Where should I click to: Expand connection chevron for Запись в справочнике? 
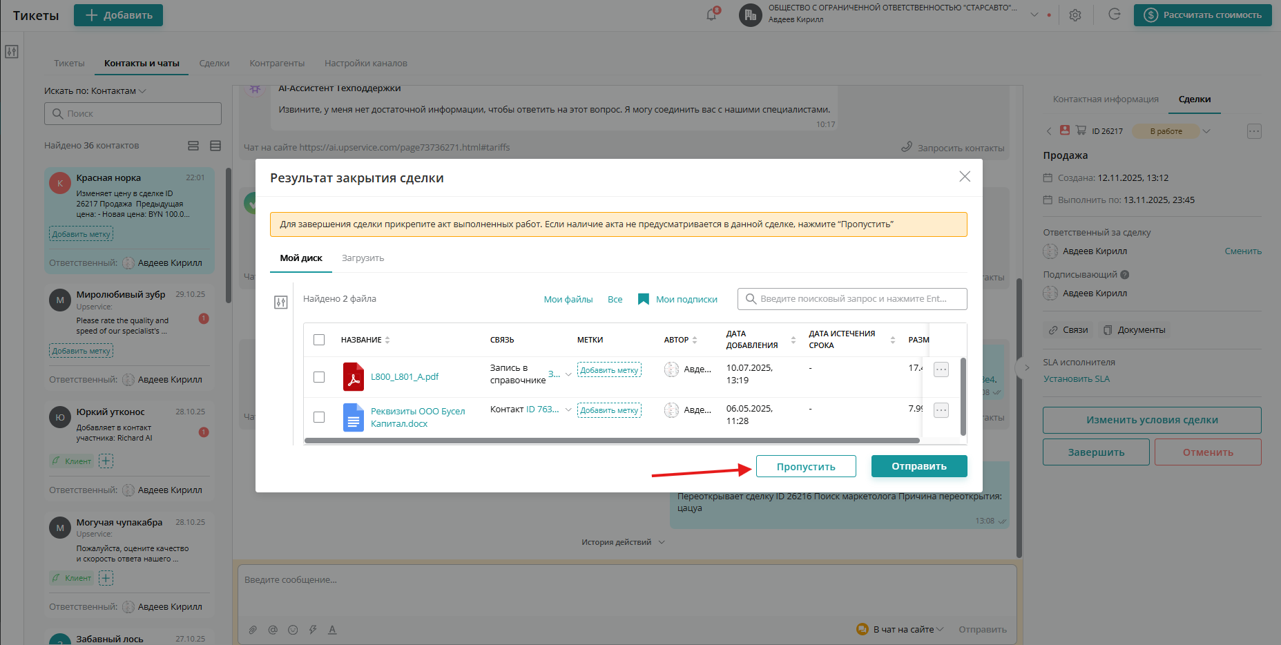568,374
